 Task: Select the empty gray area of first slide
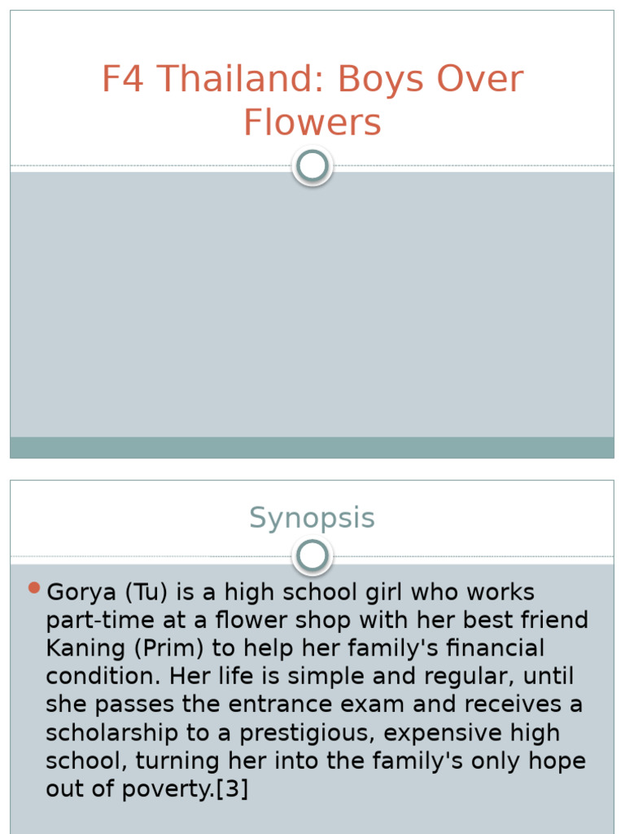312,309
